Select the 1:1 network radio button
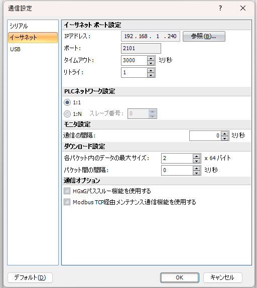This screenshot has height=288, width=257. click(x=67, y=102)
